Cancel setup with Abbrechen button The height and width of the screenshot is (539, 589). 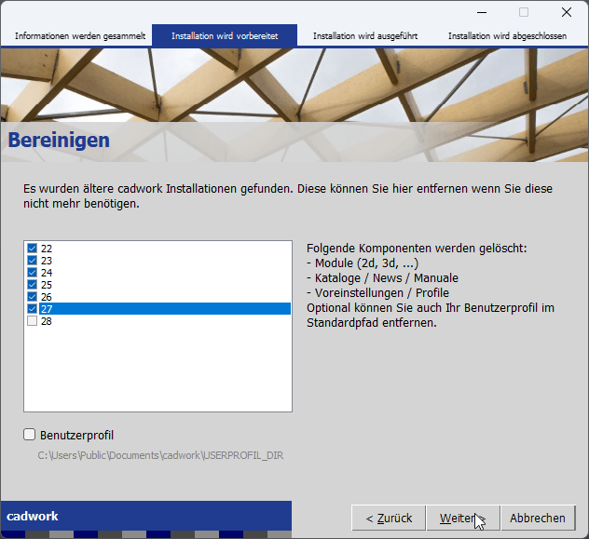pos(538,518)
